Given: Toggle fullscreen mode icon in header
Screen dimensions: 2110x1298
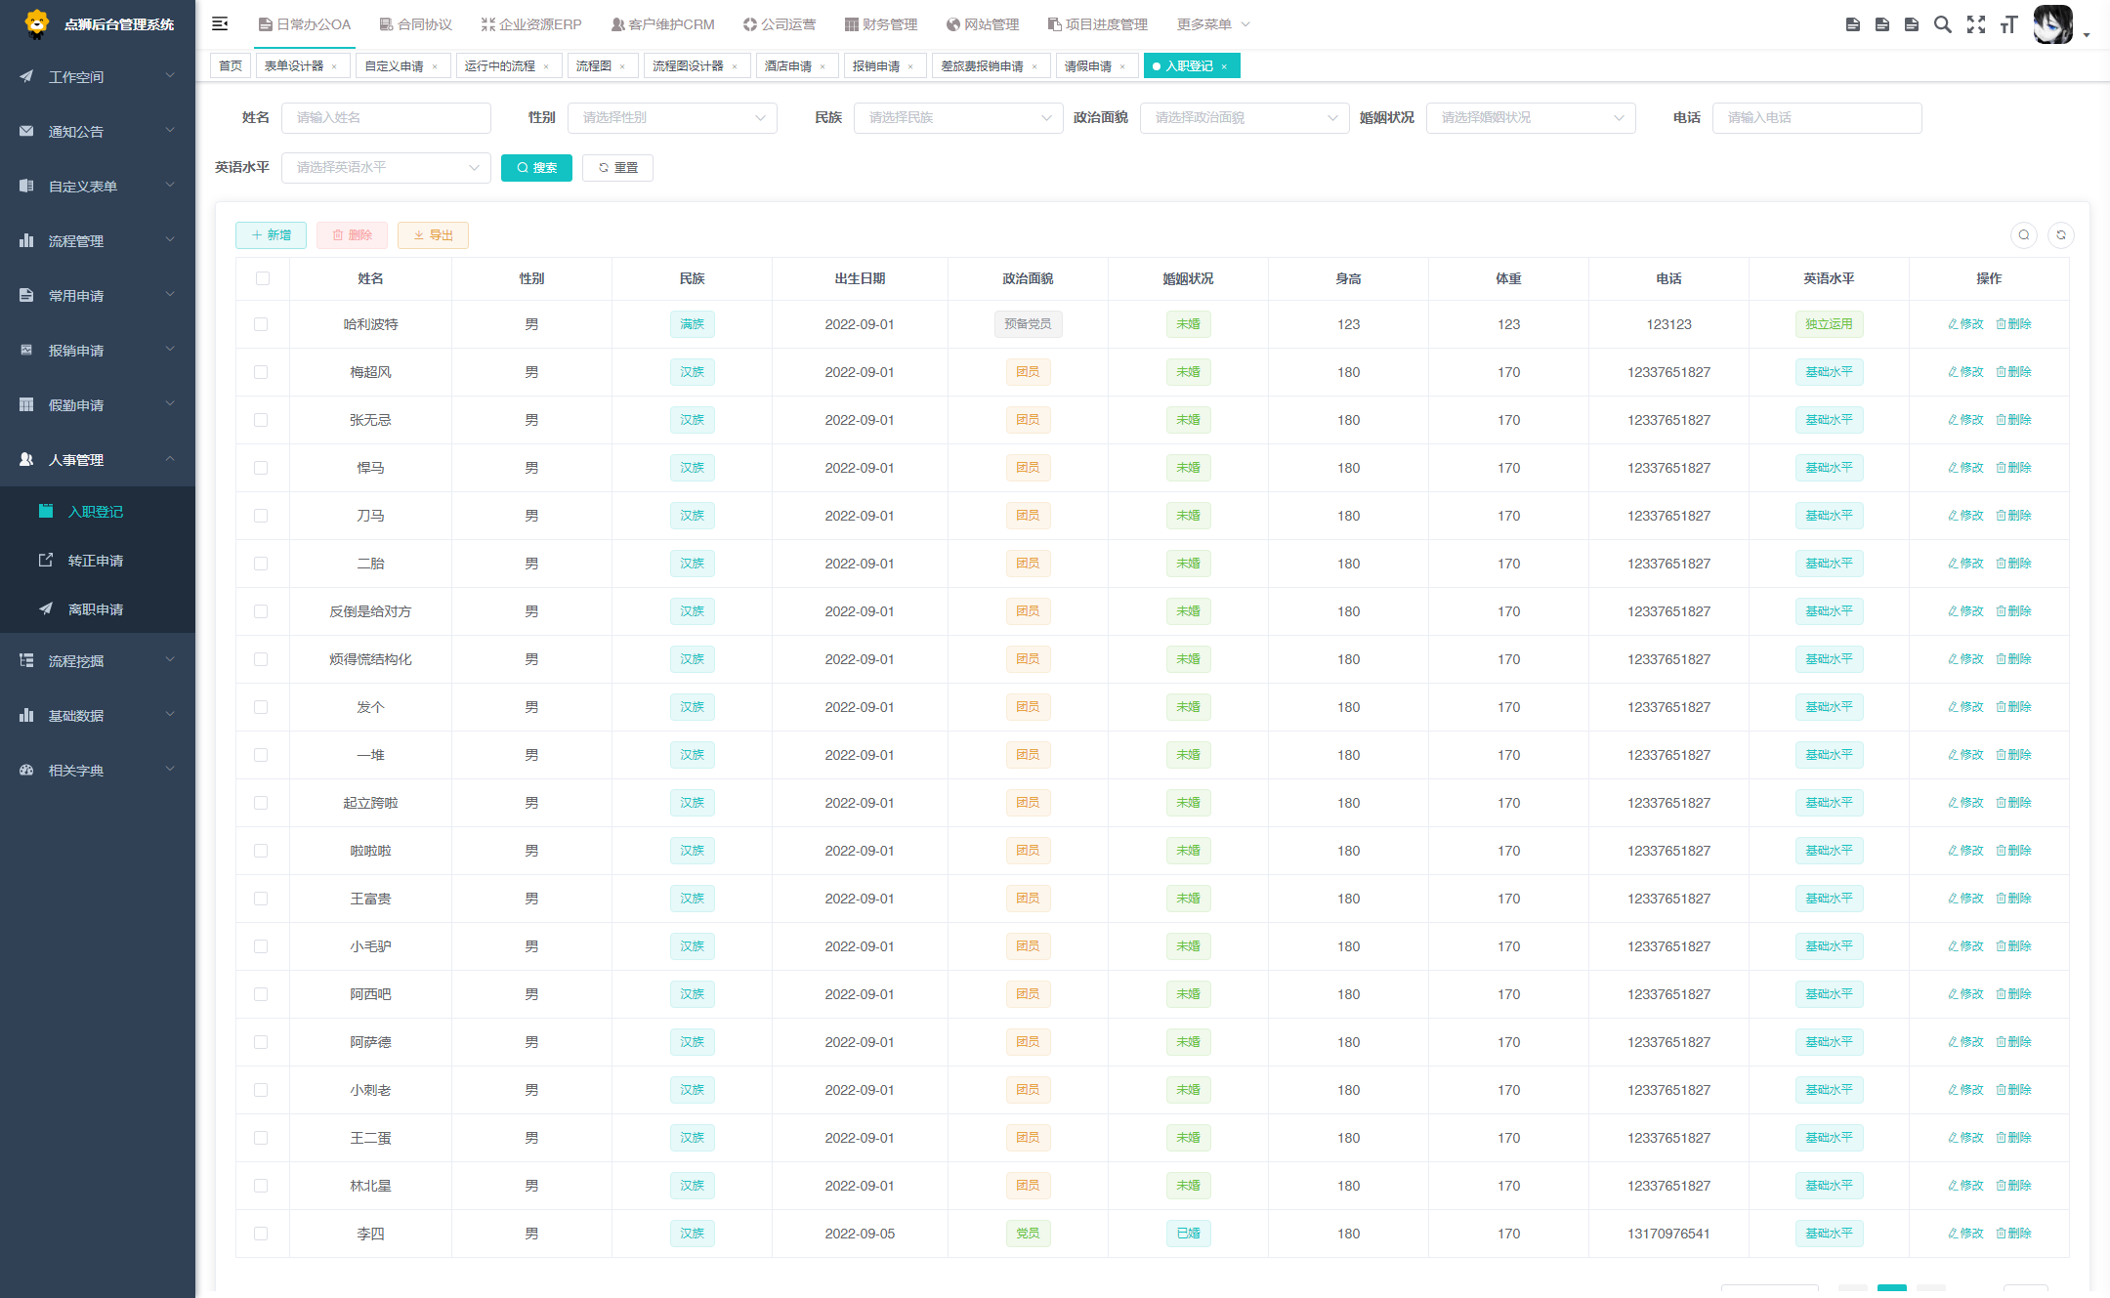Looking at the screenshot, I should [x=1976, y=24].
